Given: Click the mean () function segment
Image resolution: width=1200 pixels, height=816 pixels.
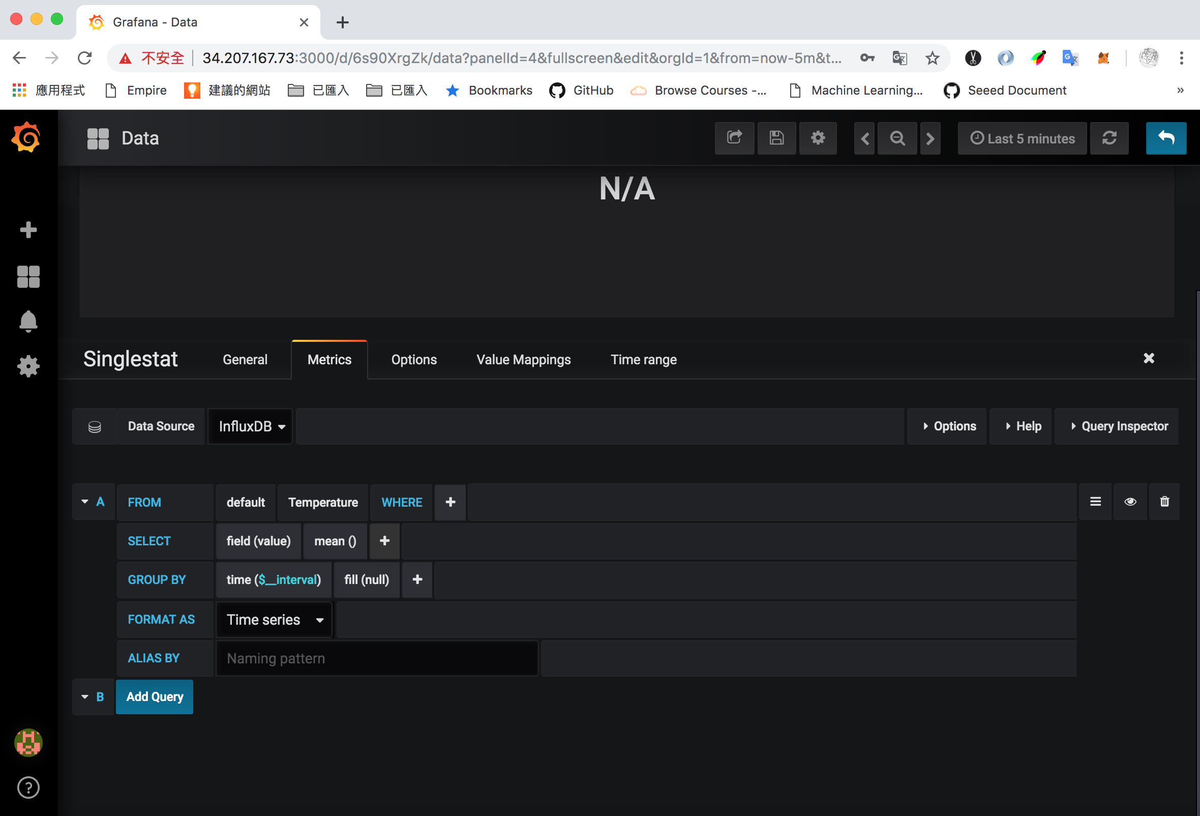Looking at the screenshot, I should 335,541.
